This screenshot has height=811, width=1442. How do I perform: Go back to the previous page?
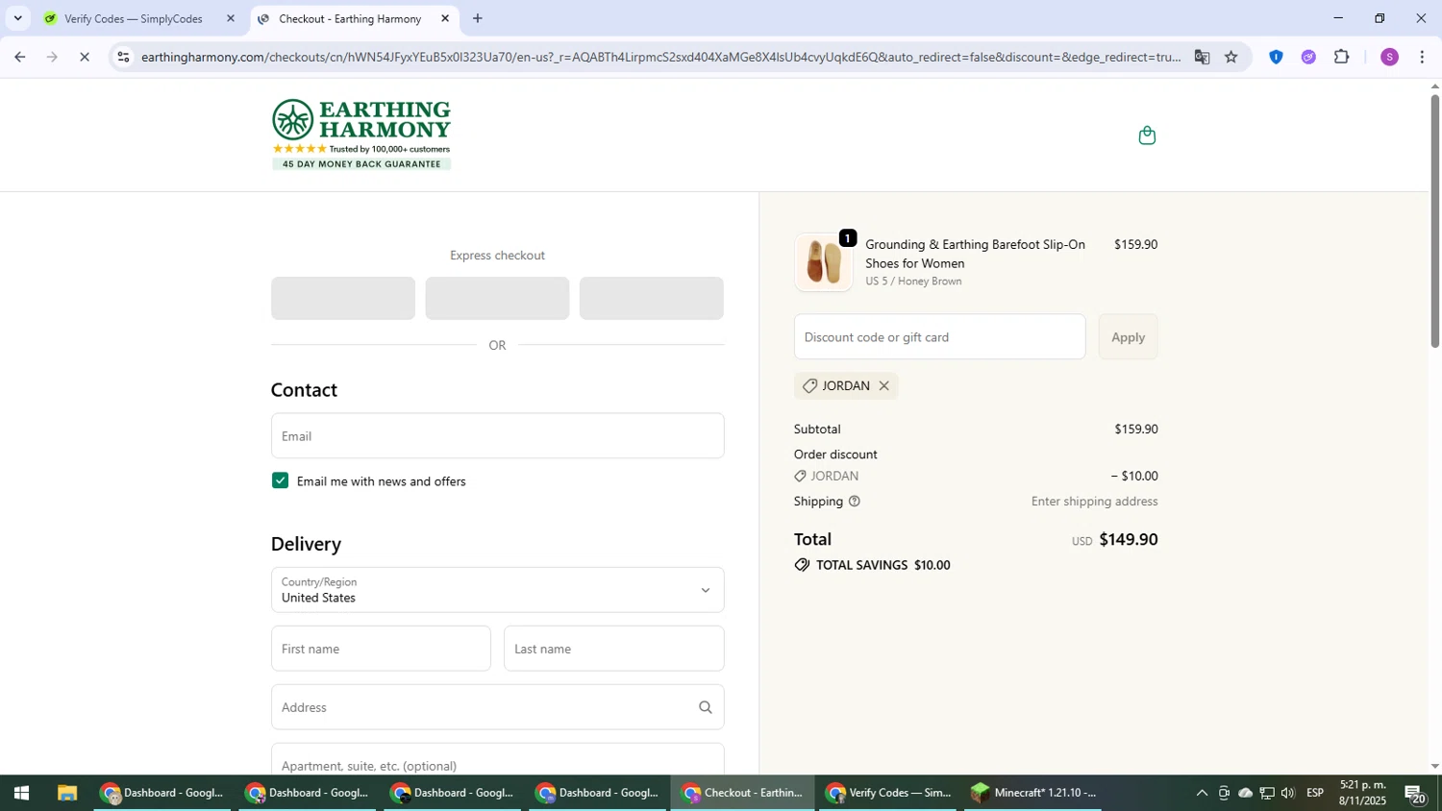click(x=19, y=57)
